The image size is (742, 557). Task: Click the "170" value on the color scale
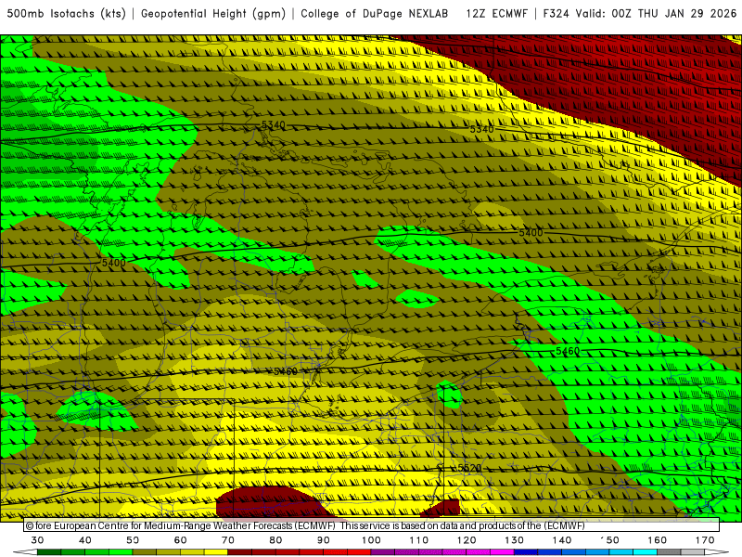705,540
